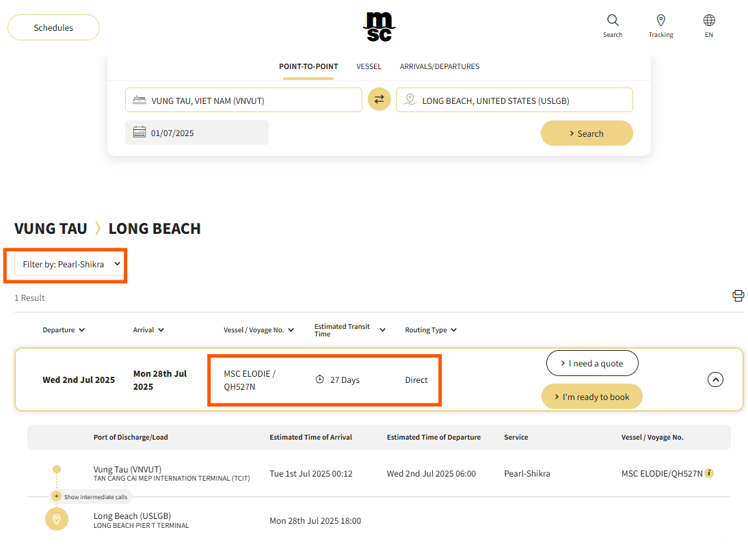Sort by Departure column
The width and height of the screenshot is (748, 560).
[x=64, y=330]
